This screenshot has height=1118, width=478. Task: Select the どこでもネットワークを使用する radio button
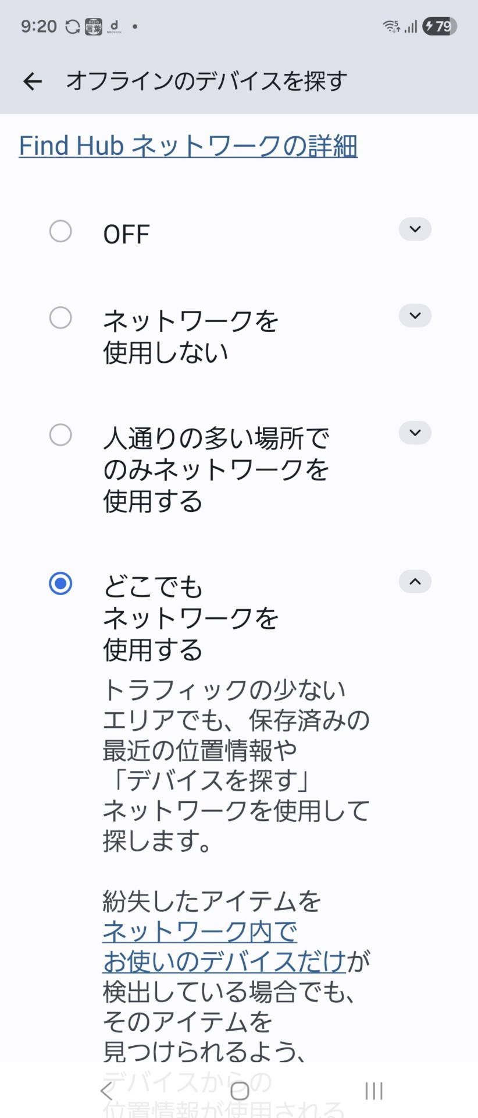pos(60,583)
